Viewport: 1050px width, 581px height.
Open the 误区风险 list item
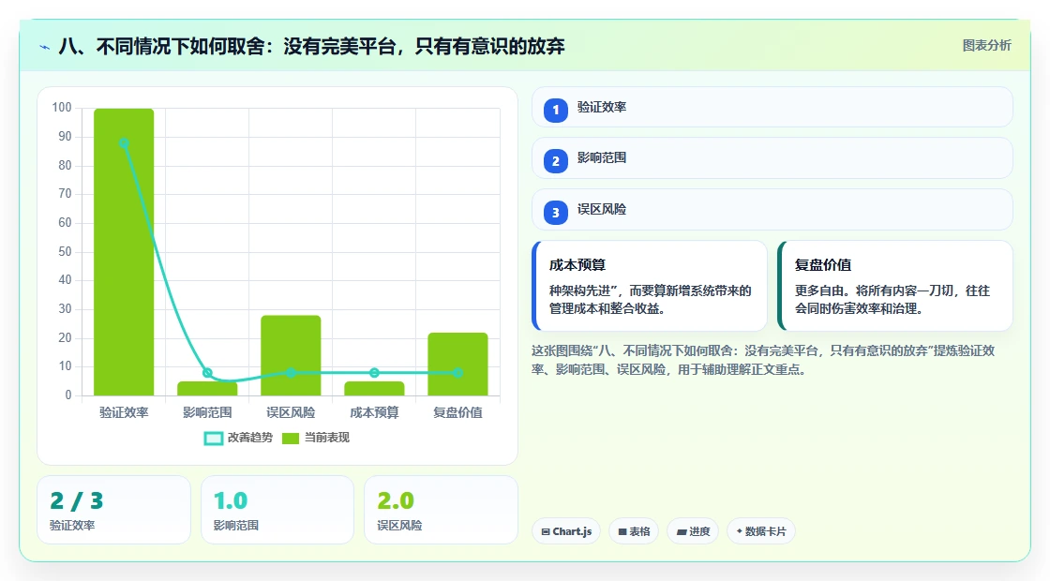pos(772,210)
